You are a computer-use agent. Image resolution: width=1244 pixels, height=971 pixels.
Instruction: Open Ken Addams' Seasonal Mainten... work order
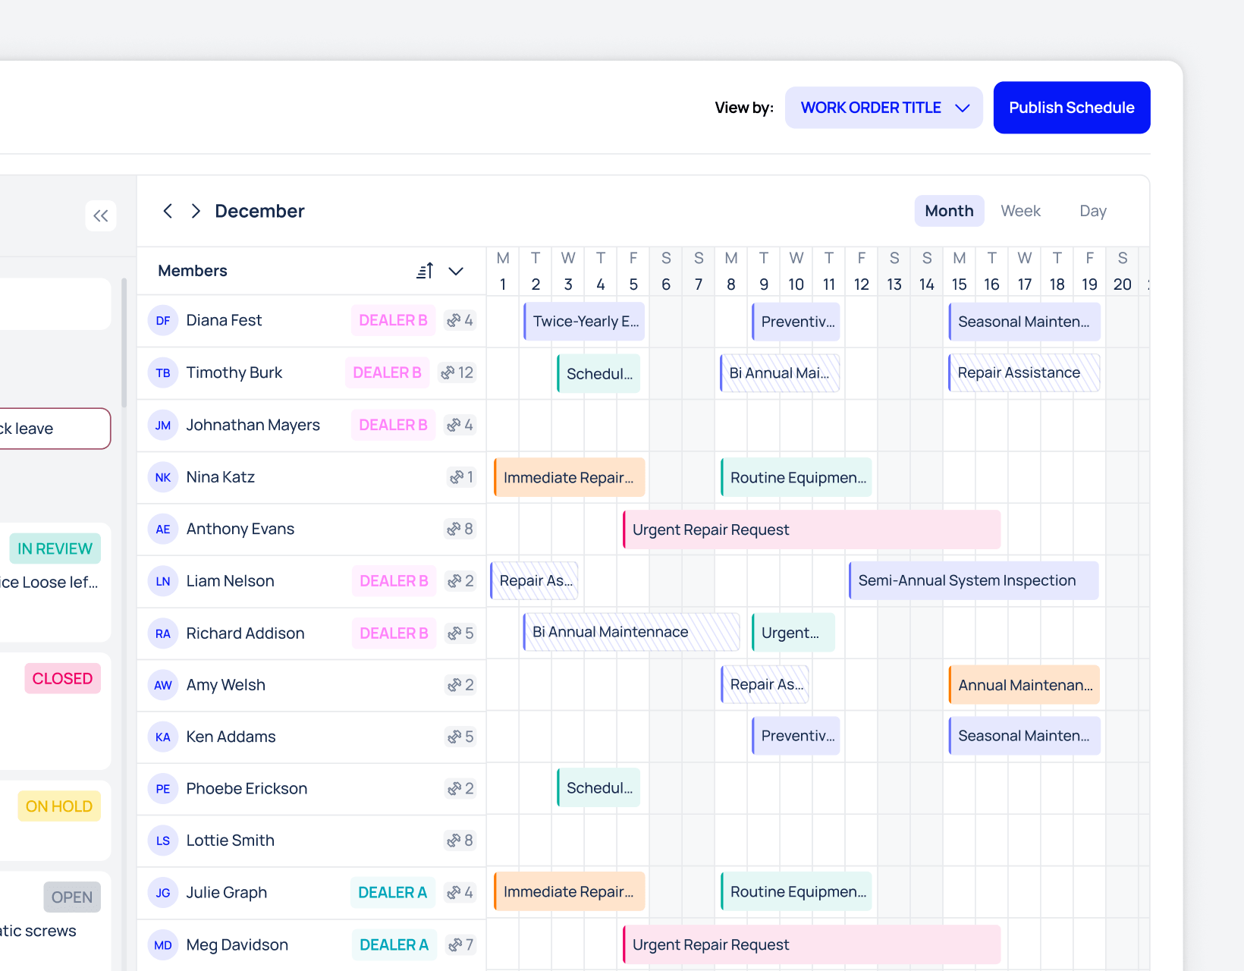coord(1025,736)
